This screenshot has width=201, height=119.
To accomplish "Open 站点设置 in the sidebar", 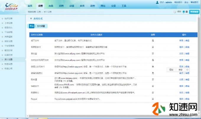I will (x=9, y=18).
